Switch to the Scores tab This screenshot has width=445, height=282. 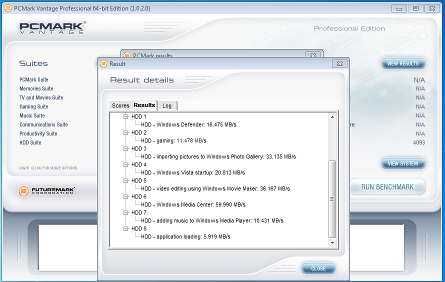[120, 105]
